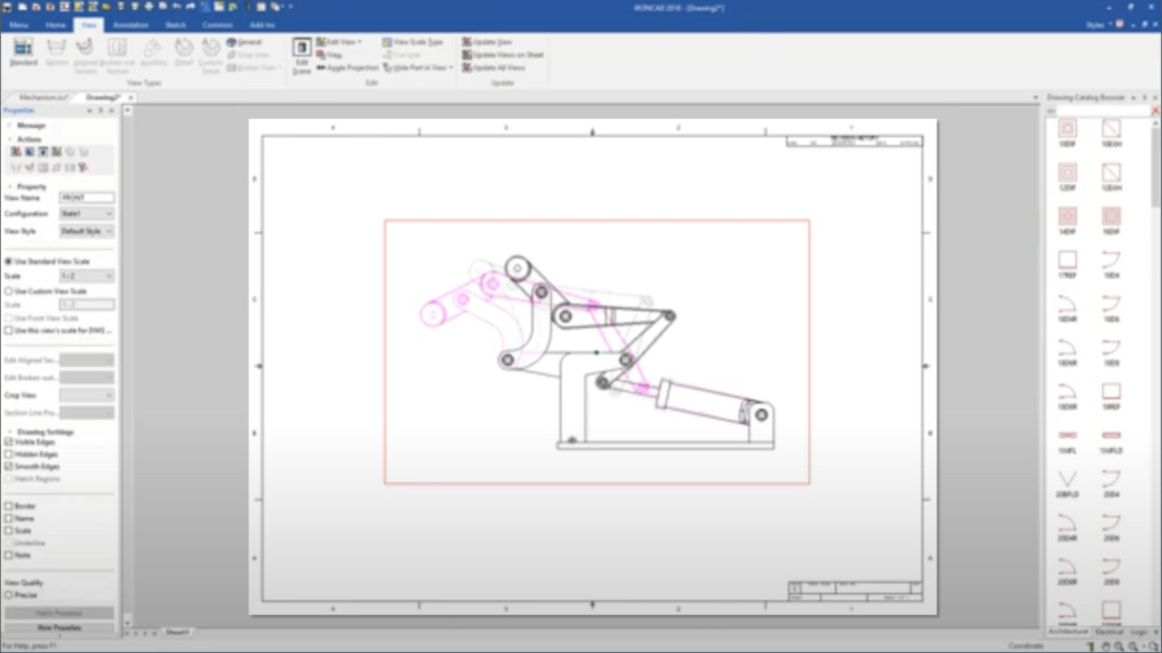Open the Detail view tool
The width and height of the screenshot is (1162, 653).
click(184, 52)
